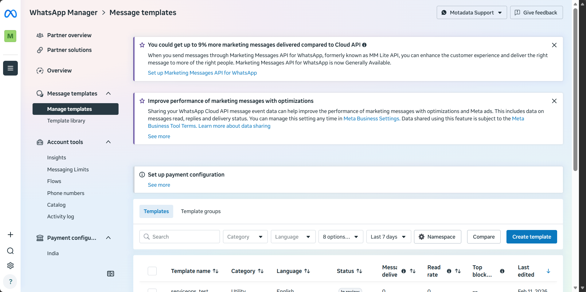The image size is (586, 292).
Task: Switch to Template groups tab
Action: 201,211
